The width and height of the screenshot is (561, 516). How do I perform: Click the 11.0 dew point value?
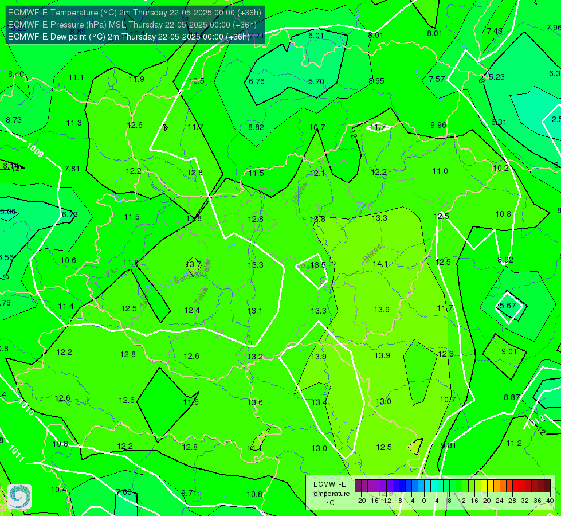(440, 171)
